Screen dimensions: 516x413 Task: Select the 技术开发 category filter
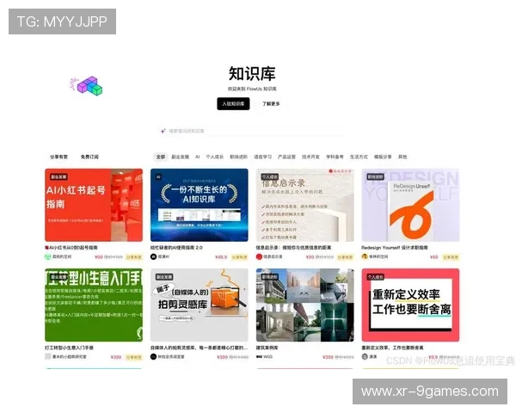point(310,157)
